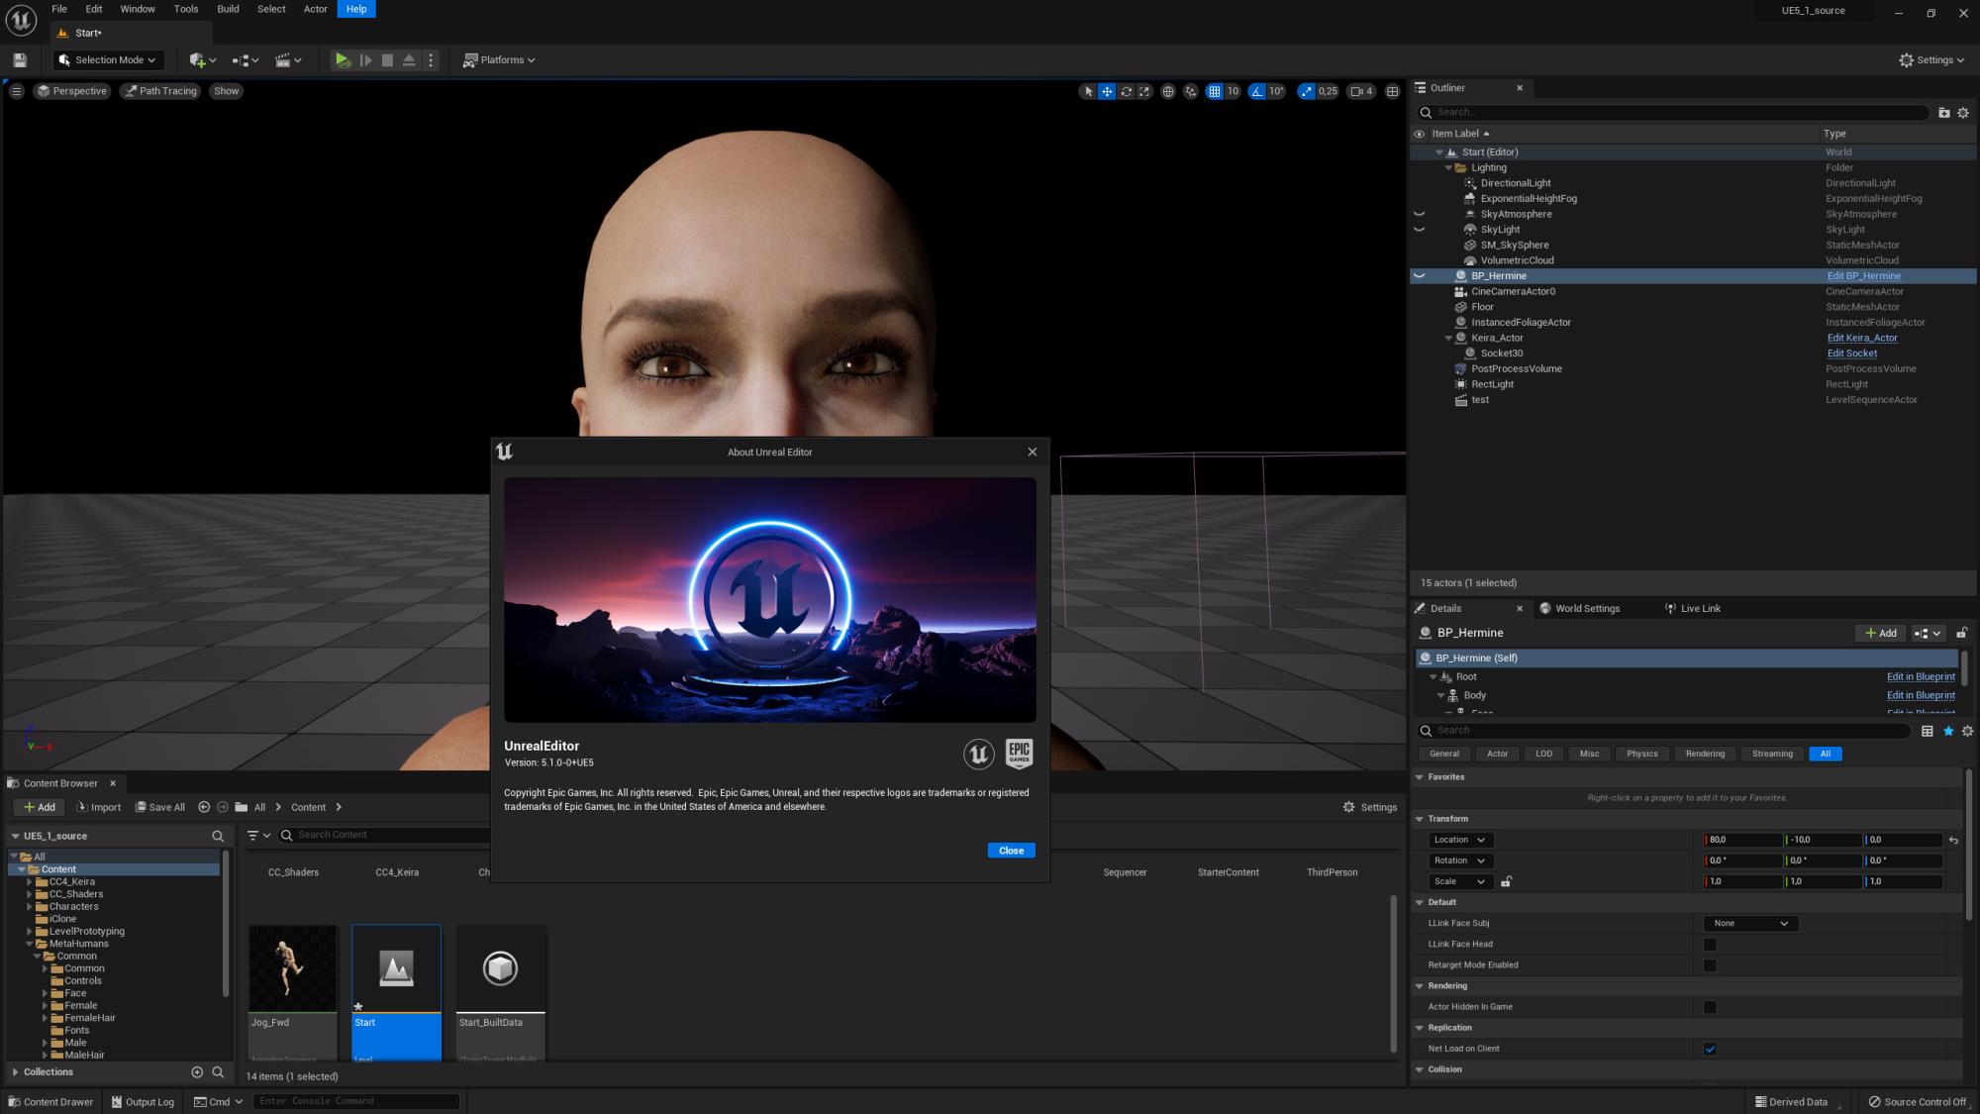Viewport: 1980px width, 1114px height.
Task: Switch to Live Link tab
Action: (1692, 608)
